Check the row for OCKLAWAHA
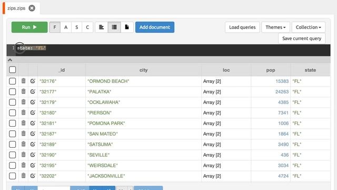Image resolution: width=337 pixels, height=190 pixels. 13,102
